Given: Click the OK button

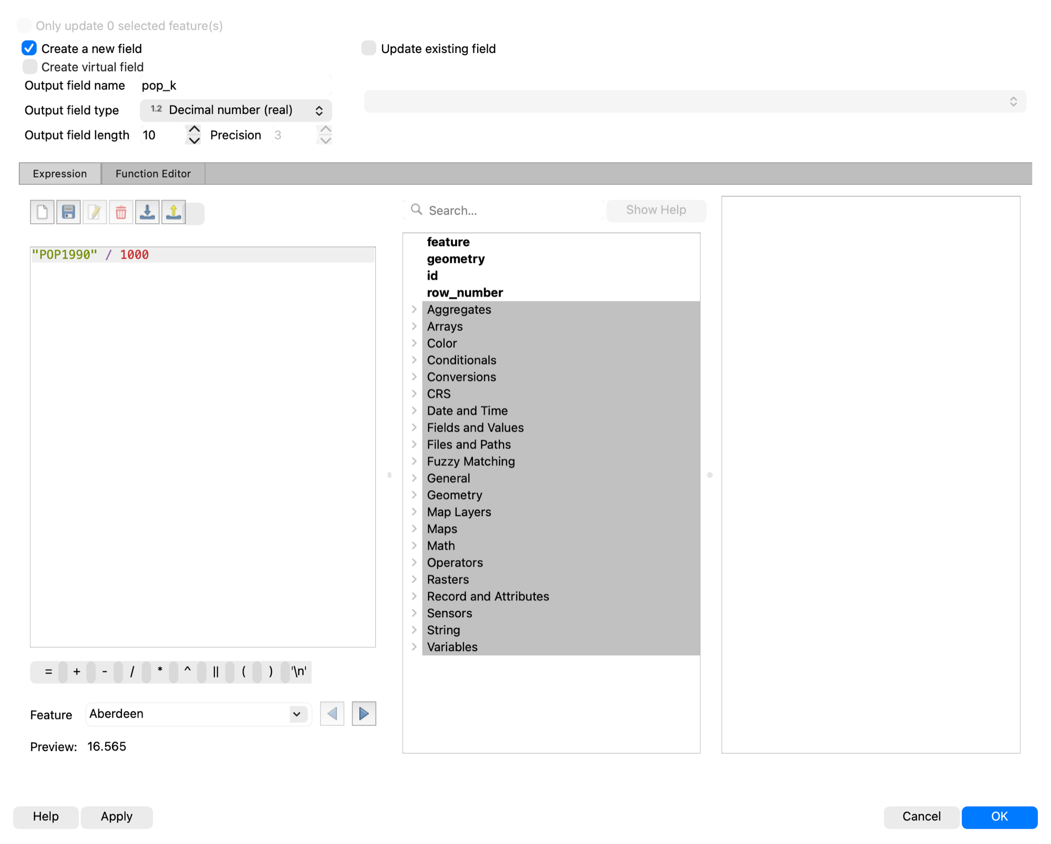Looking at the screenshot, I should pos(999,817).
